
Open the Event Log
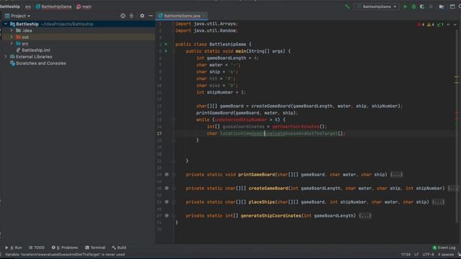[x=444, y=247]
